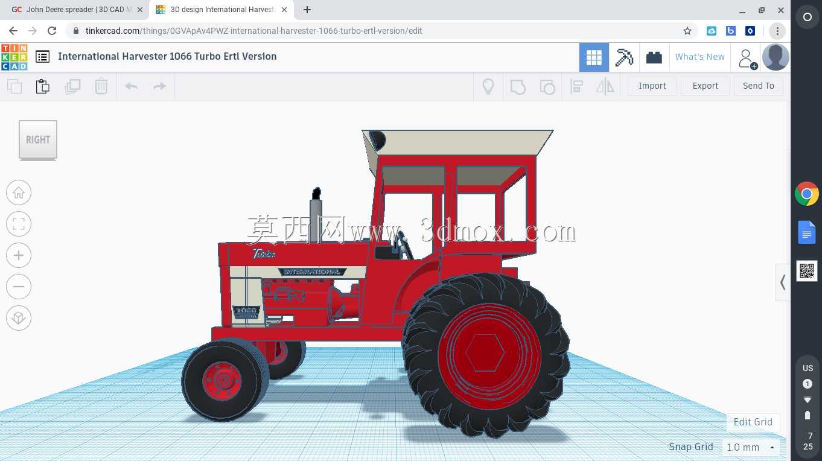This screenshot has width=822, height=461.
Task: Click the design title International Harvester 1066
Action: click(167, 56)
